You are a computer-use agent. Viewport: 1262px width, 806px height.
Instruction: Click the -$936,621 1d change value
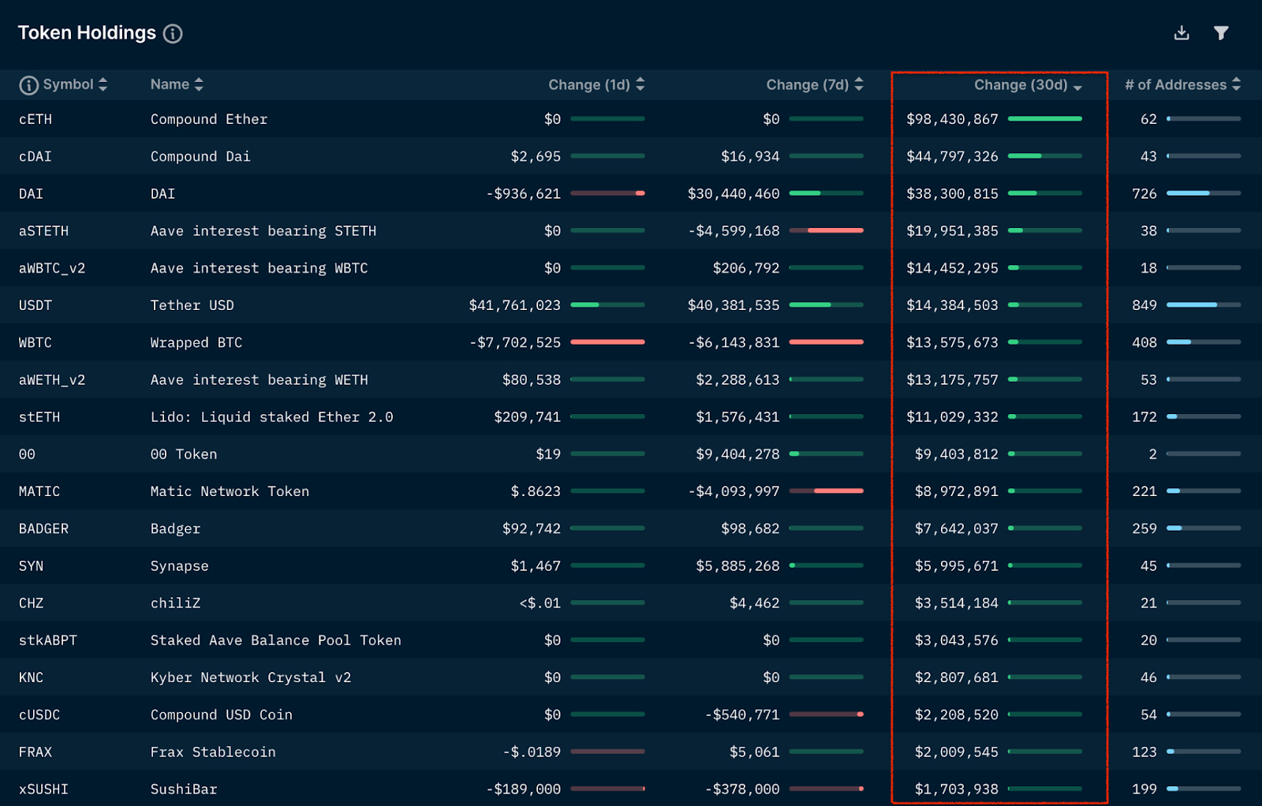point(524,194)
